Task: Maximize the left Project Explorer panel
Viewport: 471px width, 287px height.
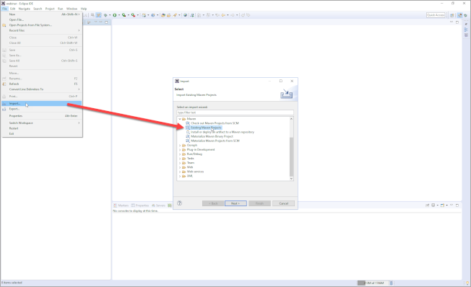Action: pos(106,22)
